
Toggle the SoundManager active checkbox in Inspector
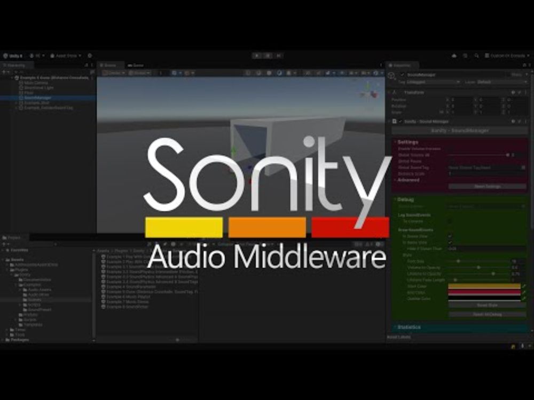(402, 75)
